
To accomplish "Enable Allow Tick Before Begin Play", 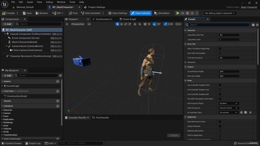I will pyautogui.click(x=220, y=49).
